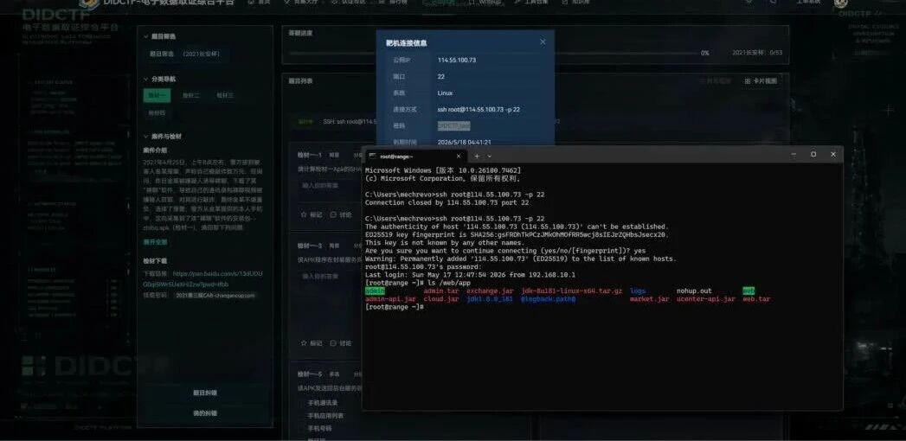The image size is (906, 441).
Task: Click market.jar in the terminal listing
Action: (x=650, y=299)
